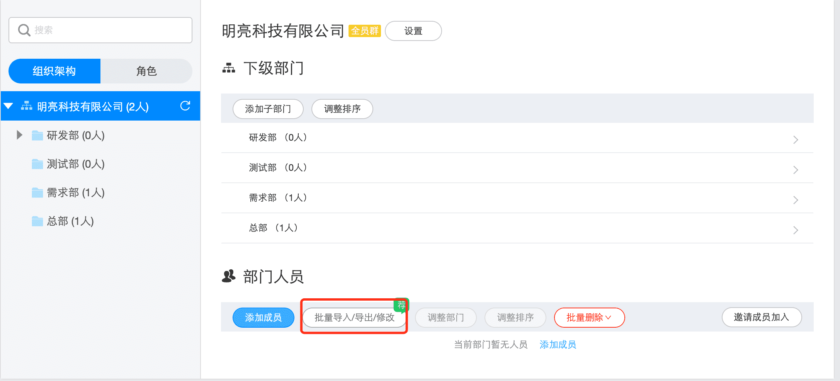Collapse the 明亮科技有限公司 tree node
This screenshot has height=381, width=840.
tap(9, 106)
